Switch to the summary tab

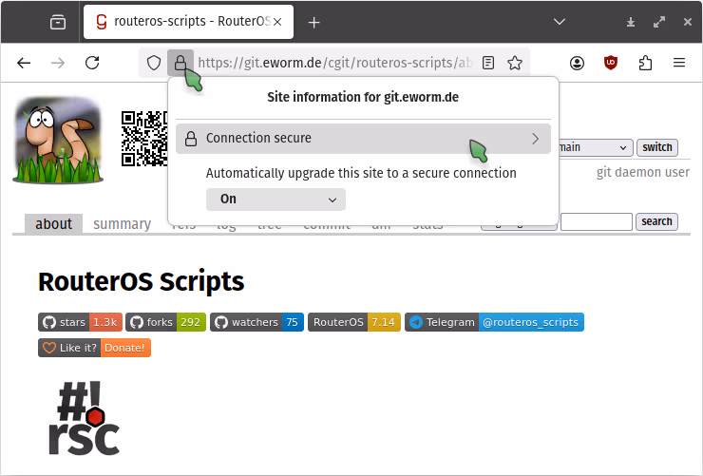(122, 224)
